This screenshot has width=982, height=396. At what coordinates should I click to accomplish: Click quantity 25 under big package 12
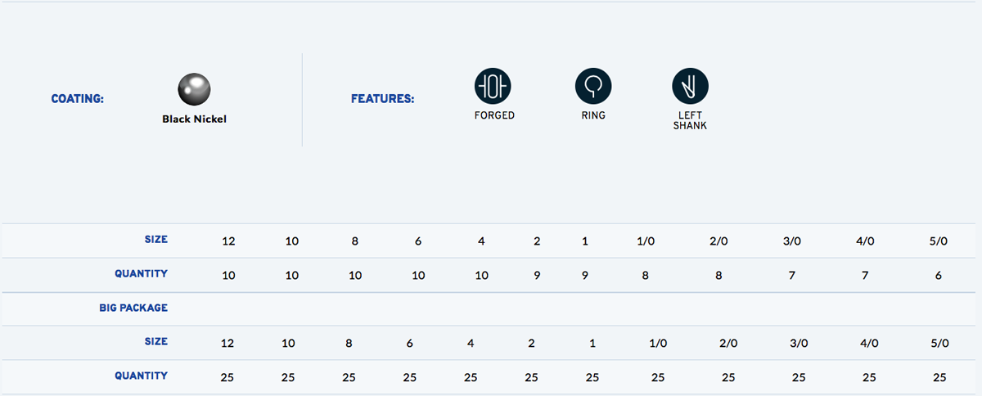(x=227, y=378)
